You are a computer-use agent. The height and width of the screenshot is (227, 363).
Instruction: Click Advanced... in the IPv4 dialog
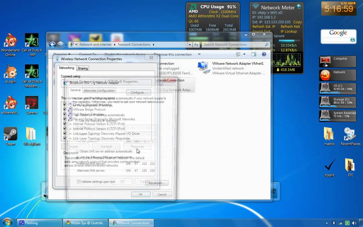point(157,183)
